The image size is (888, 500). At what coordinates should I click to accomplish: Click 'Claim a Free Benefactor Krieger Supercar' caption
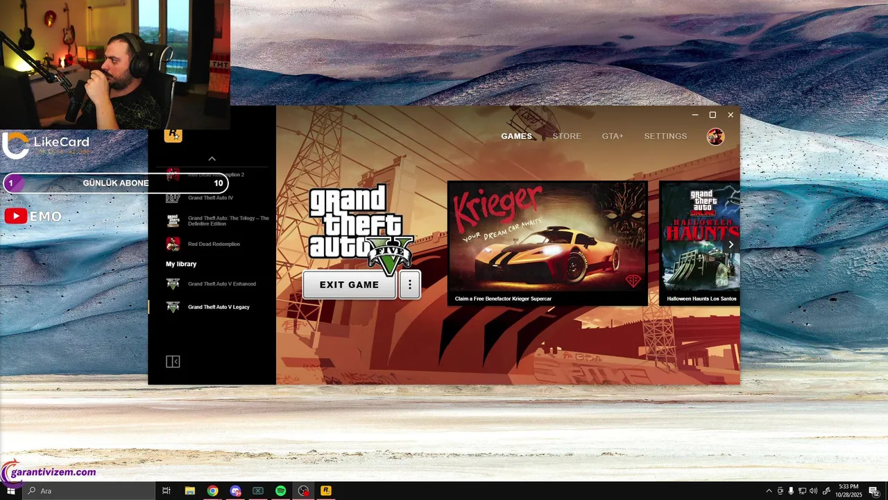tap(504, 299)
